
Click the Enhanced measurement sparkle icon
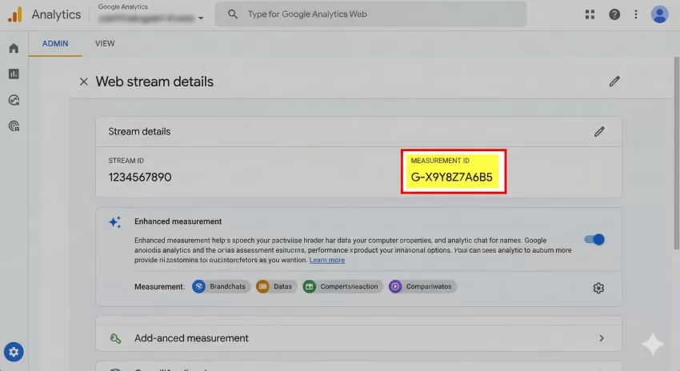115,222
